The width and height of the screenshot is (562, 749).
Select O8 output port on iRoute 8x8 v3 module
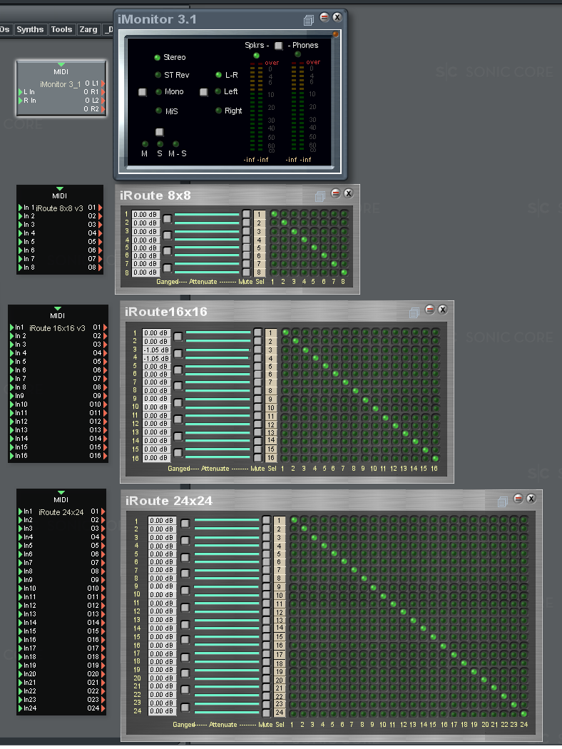click(101, 267)
